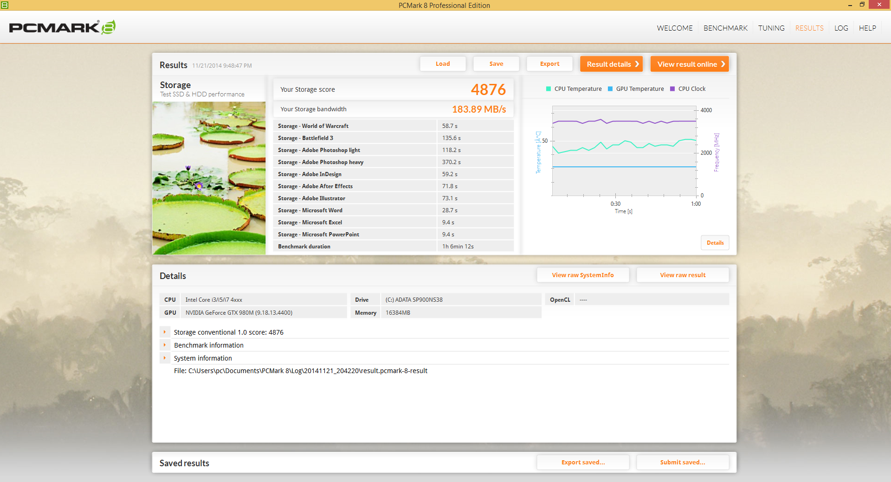Click the Save result button
The width and height of the screenshot is (891, 482).
pos(496,64)
